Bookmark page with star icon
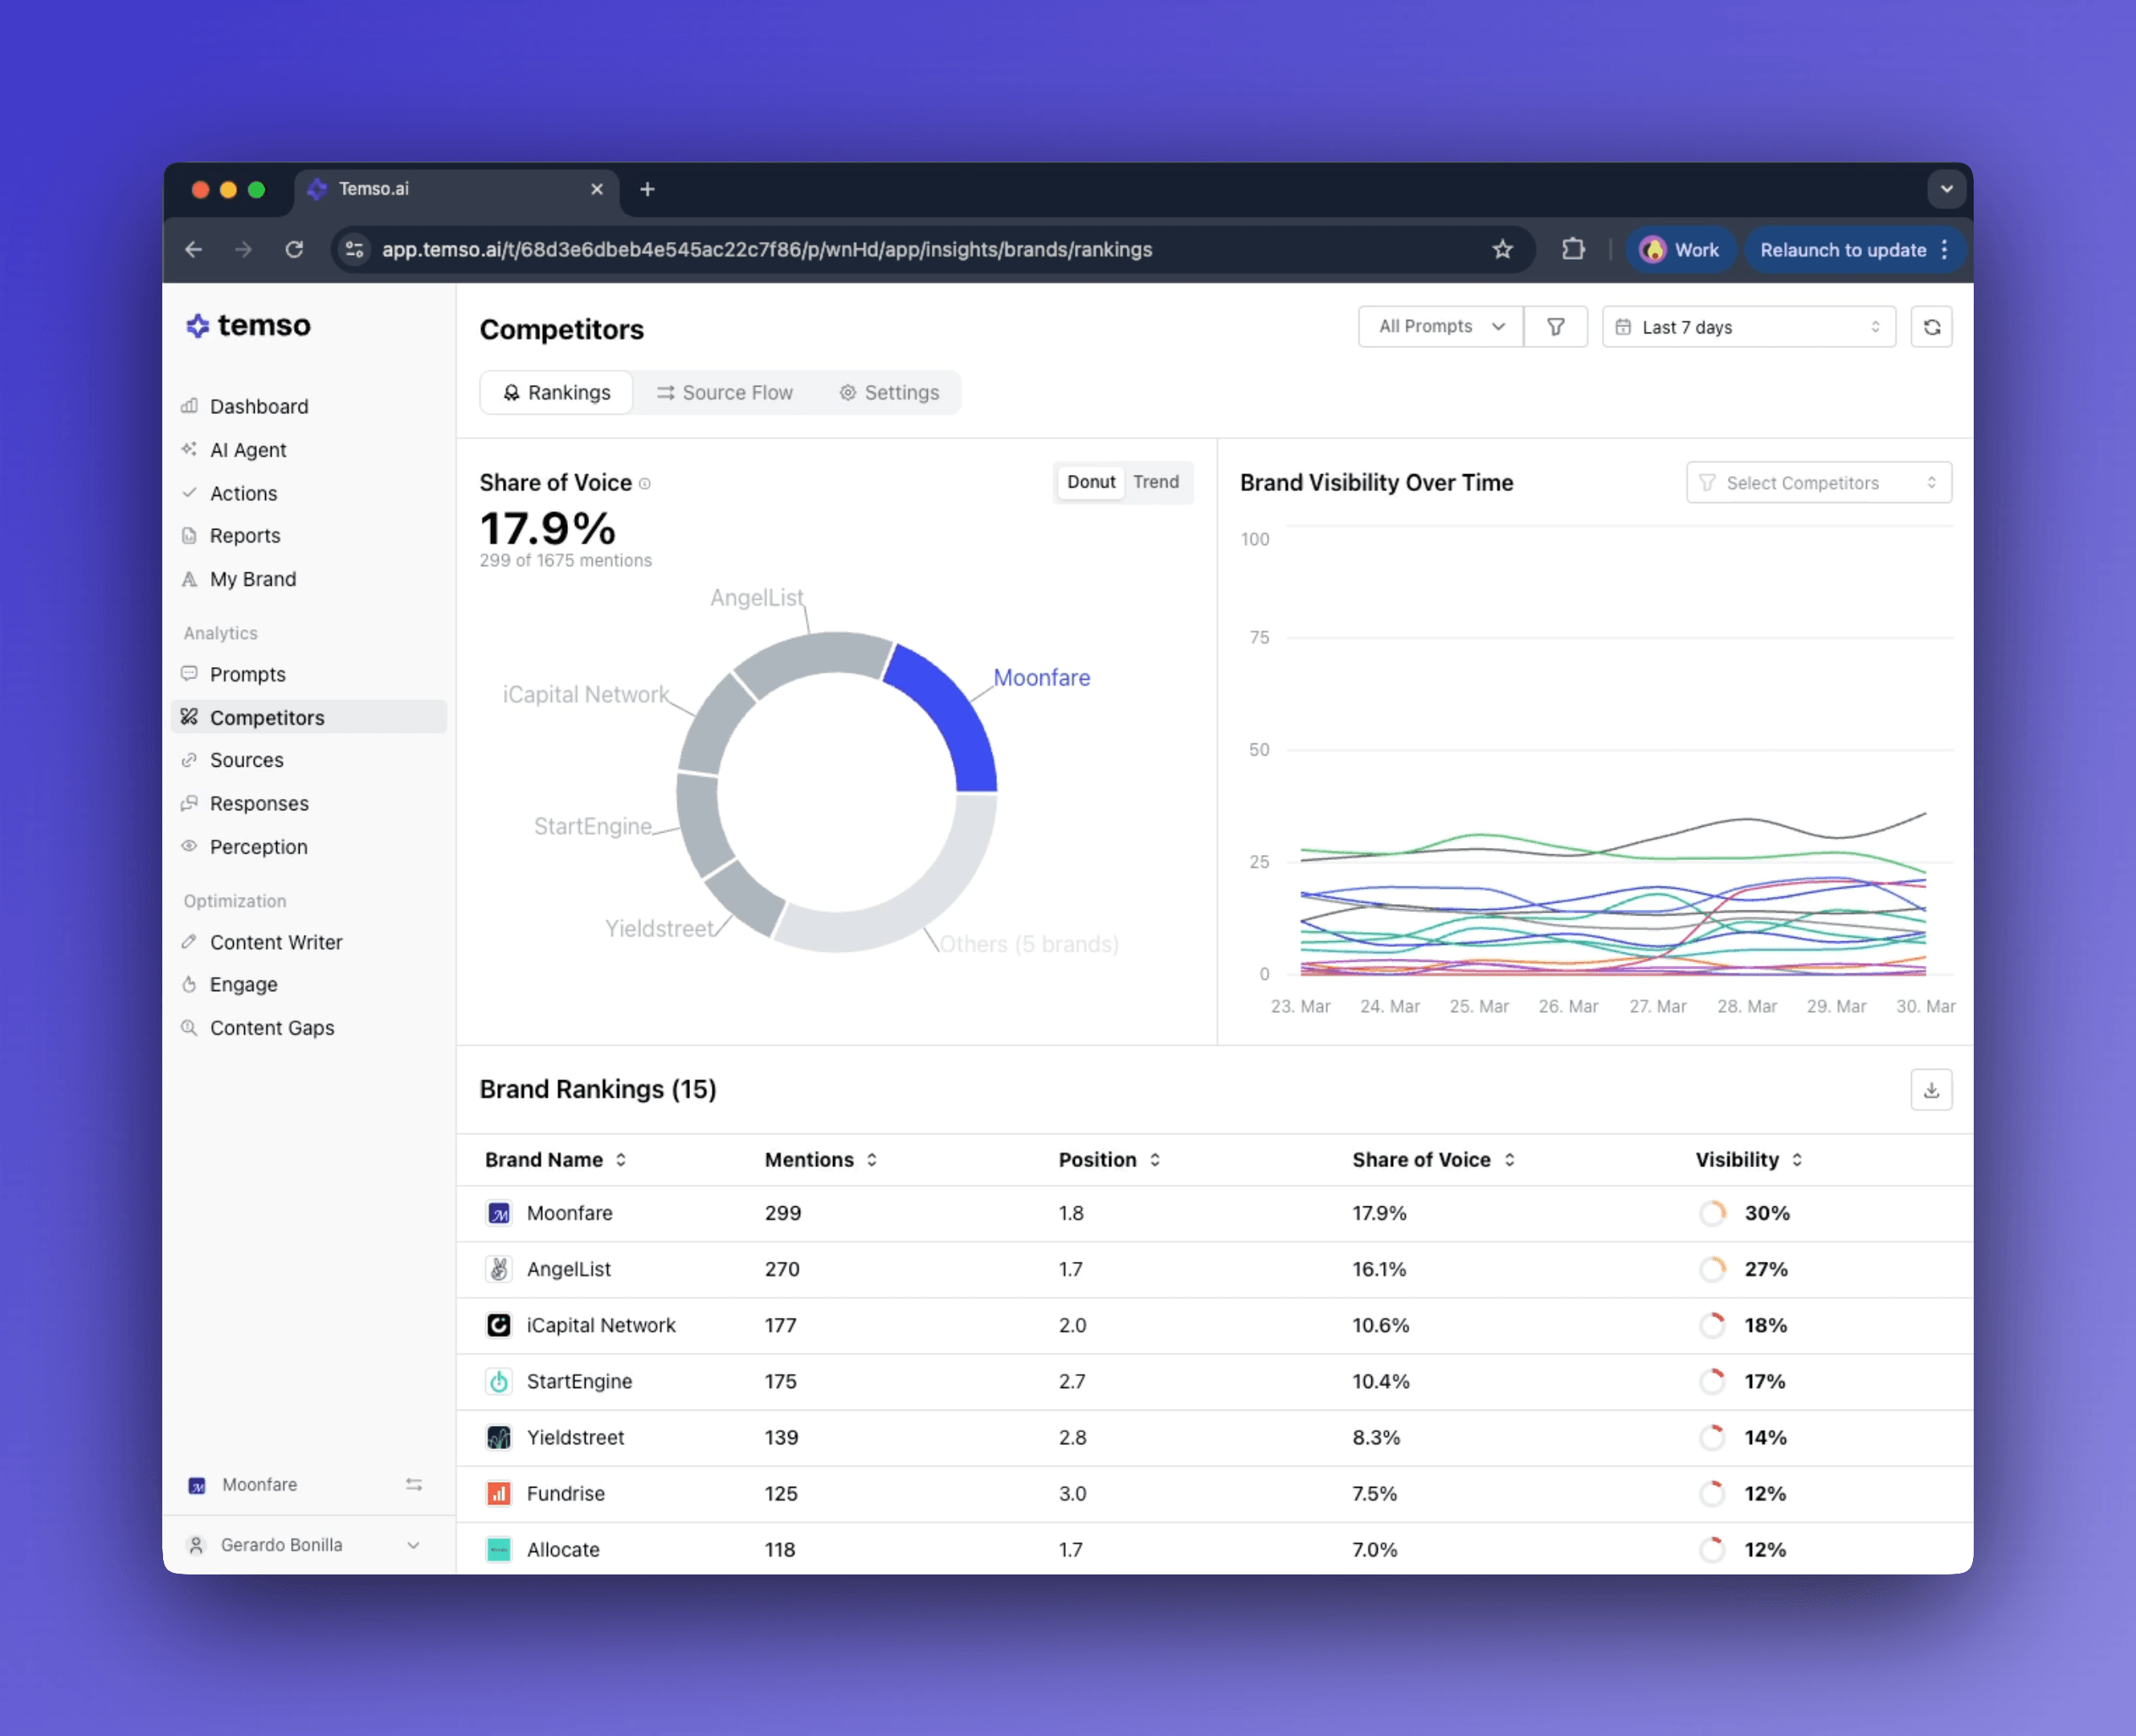 click(x=1502, y=249)
